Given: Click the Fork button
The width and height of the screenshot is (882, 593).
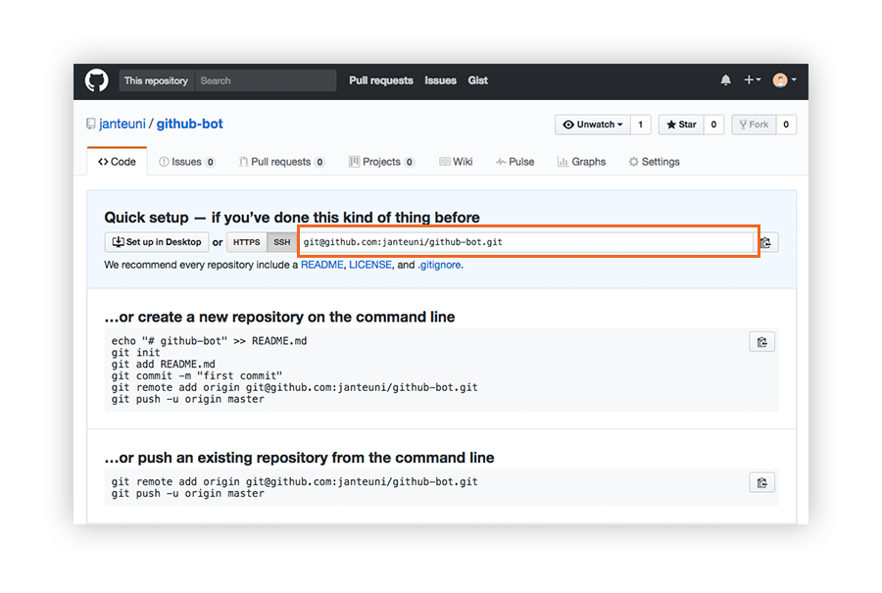Looking at the screenshot, I should point(754,124).
